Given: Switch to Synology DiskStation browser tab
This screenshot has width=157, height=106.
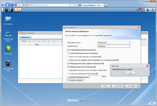Looking at the screenshot, I should pos(91,5).
